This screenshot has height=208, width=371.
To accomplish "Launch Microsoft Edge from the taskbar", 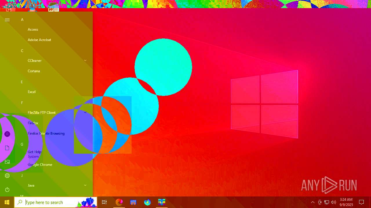I will click(x=119, y=202).
